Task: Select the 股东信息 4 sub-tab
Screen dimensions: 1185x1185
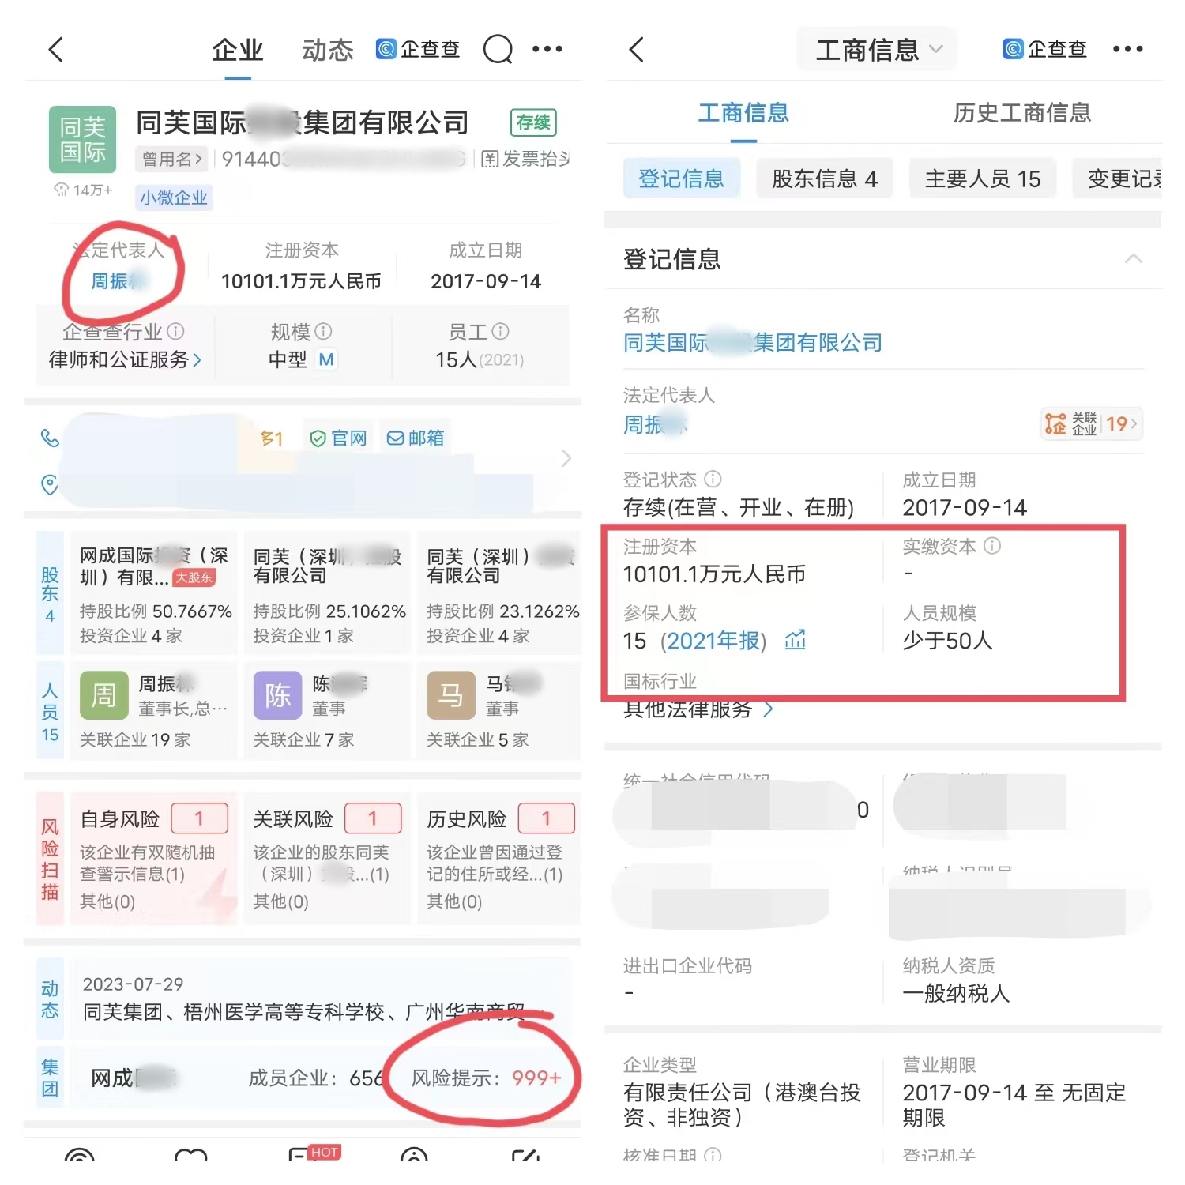Action: [x=824, y=179]
